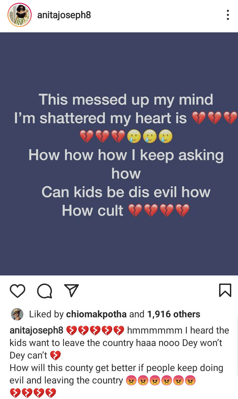Screen dimensions: 238x399
Task: Tap the 'Can kids be dis evil how' line
Action: [x=126, y=192]
